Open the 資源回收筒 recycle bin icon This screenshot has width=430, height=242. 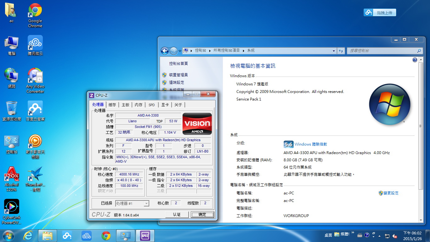(x=11, y=109)
